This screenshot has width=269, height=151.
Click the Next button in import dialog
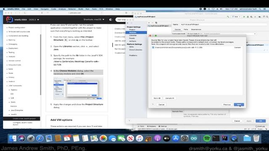[x=239, y=104]
